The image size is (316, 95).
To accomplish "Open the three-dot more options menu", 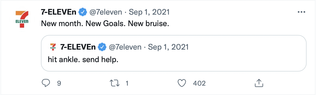I will tap(301, 12).
